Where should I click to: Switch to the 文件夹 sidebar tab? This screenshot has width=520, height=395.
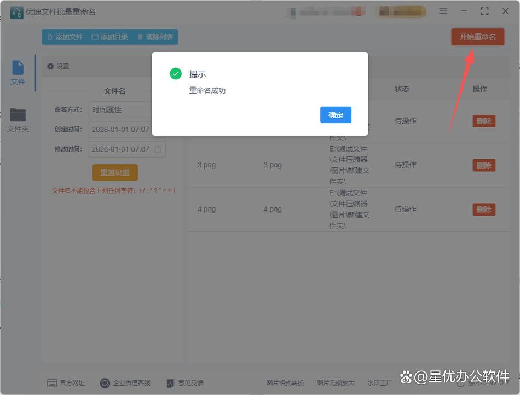tap(18, 120)
